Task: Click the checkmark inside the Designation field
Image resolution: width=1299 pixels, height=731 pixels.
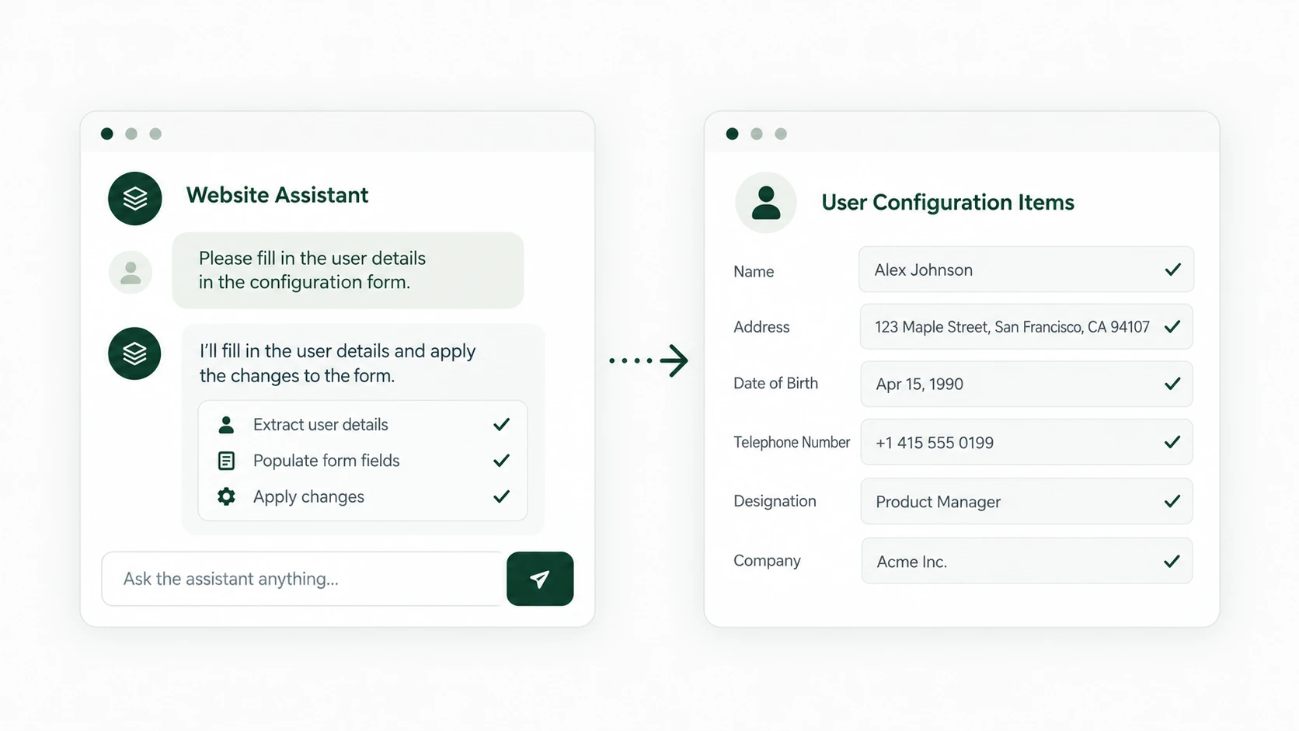Action: 1172,501
